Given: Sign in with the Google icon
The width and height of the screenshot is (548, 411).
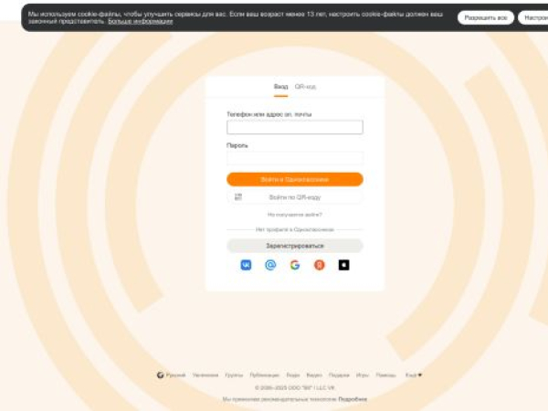Looking at the screenshot, I should coord(295,265).
